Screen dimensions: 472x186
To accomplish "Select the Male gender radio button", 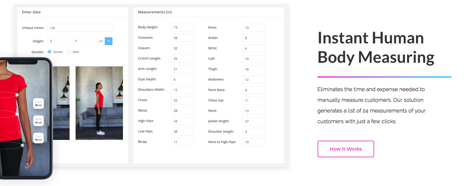I will click(x=69, y=52).
